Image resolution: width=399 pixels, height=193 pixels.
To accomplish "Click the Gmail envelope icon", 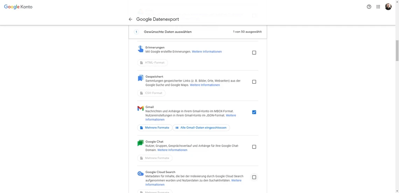I will (140, 109).
